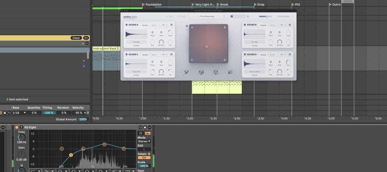The image size is (387, 172).
Task: Click the Dry Bell sample name button
Action: [x=137, y=42]
